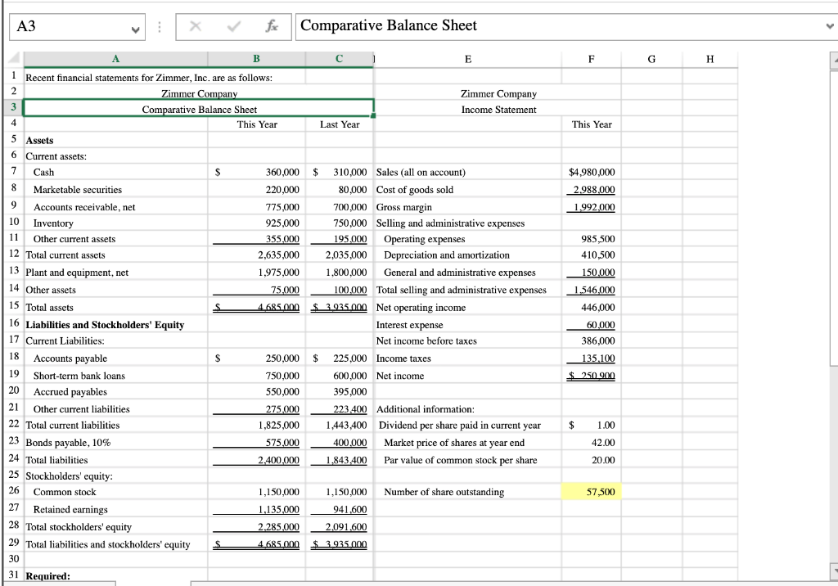Collapse the formula bar chevron on the right
This screenshot has width=838, height=586.
point(831,26)
